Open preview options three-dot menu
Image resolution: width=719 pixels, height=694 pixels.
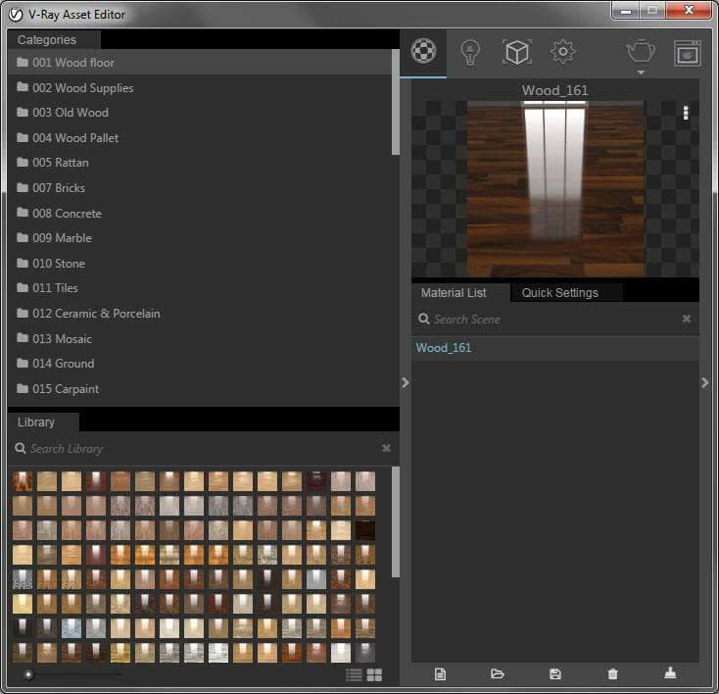686,113
